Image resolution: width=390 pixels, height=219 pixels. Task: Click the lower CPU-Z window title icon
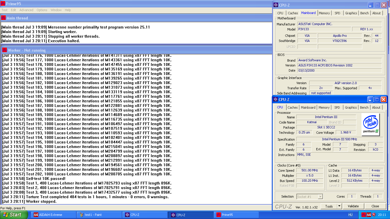click(276, 99)
